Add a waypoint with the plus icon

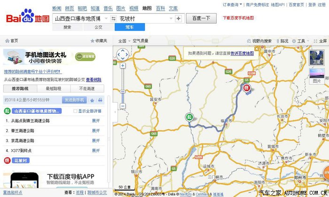click(178, 19)
